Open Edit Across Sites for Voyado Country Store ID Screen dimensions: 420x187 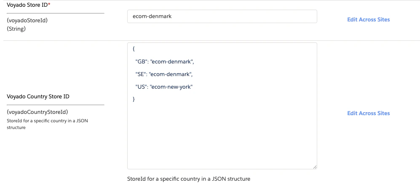tap(368, 113)
